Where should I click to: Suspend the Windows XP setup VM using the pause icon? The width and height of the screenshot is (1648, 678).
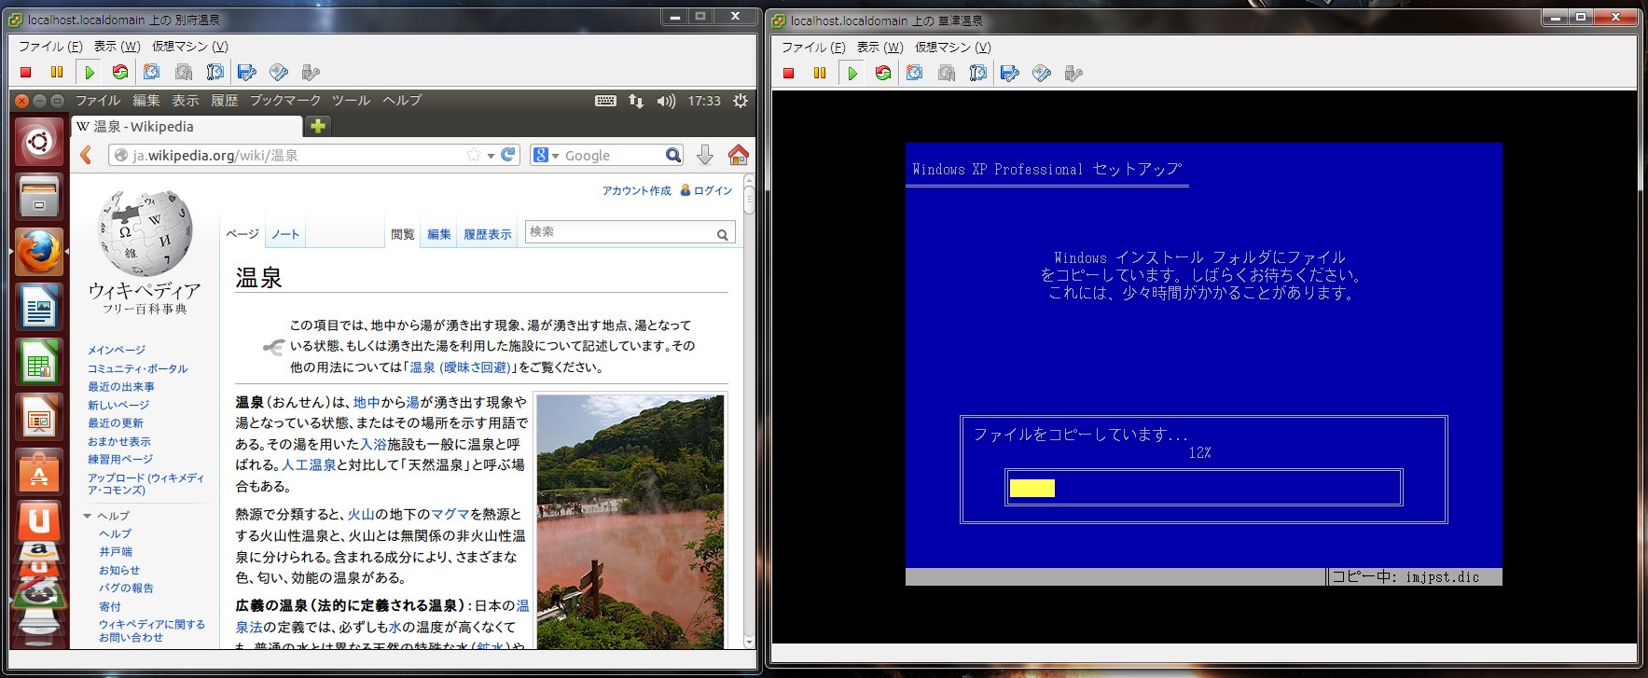[820, 73]
